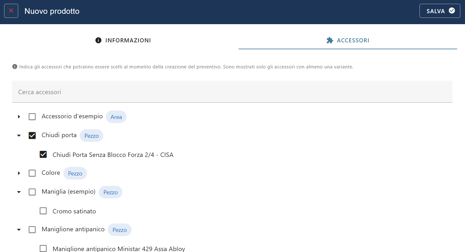Image resolution: width=465 pixels, height=252 pixels.
Task: Uncheck the Chiudi porta checkbox
Action: (x=32, y=136)
